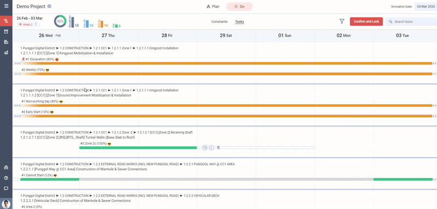This screenshot has width=437, height=209.
Task: Click the search magnifier icon
Action: pyautogui.click(x=391, y=21)
